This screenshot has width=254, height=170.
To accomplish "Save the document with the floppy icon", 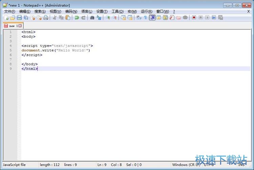I will point(19,18).
